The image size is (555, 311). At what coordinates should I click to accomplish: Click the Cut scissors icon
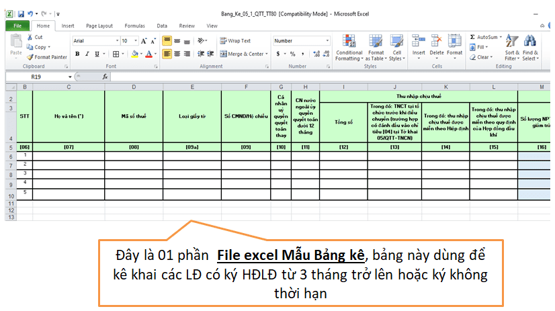coord(36,37)
